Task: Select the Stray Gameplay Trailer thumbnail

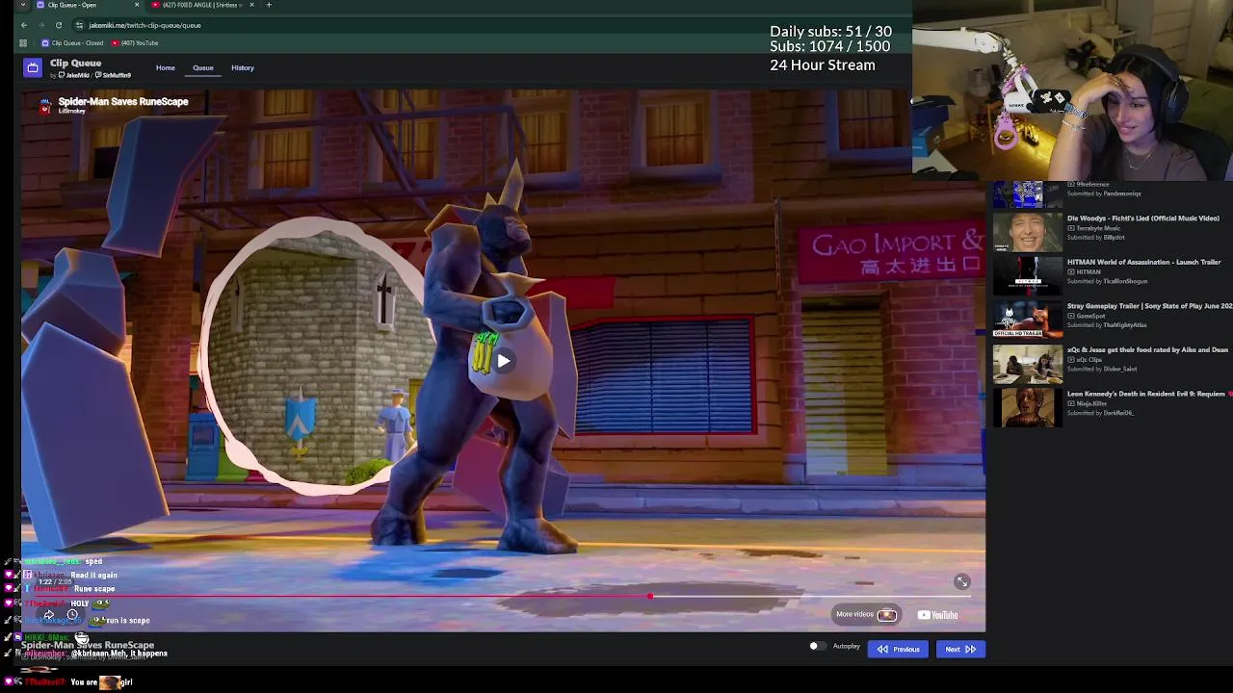Action: [x=1028, y=321]
